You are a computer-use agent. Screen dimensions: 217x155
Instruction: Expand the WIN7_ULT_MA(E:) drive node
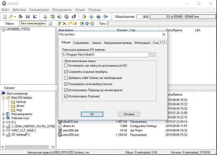[4, 130]
